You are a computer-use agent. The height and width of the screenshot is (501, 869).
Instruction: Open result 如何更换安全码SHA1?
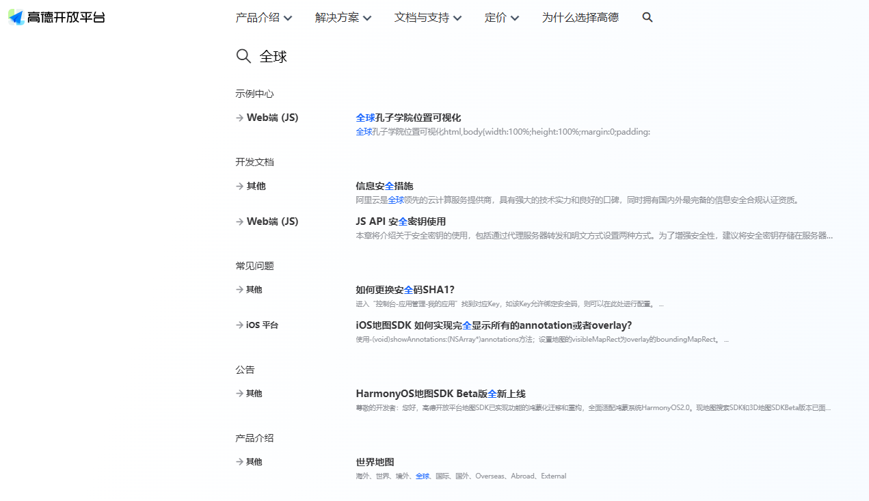405,290
